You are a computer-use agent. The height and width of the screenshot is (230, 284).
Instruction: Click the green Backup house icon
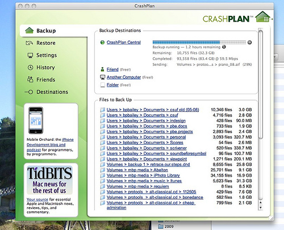pos(30,30)
